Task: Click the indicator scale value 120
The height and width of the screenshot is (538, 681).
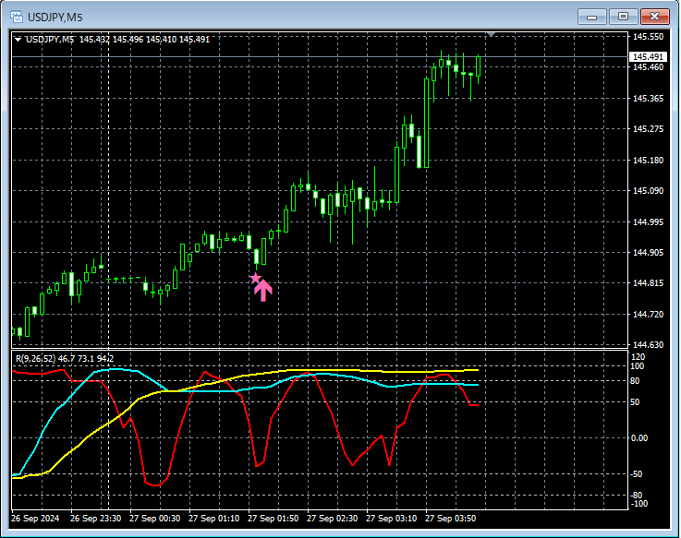Action: click(x=638, y=356)
